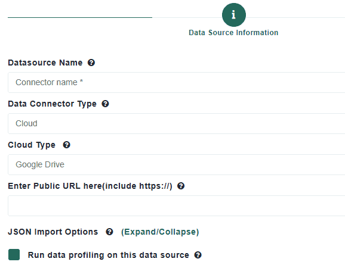
Task: Click the 'Run data profiling on this data source' label
Action: (x=108, y=255)
